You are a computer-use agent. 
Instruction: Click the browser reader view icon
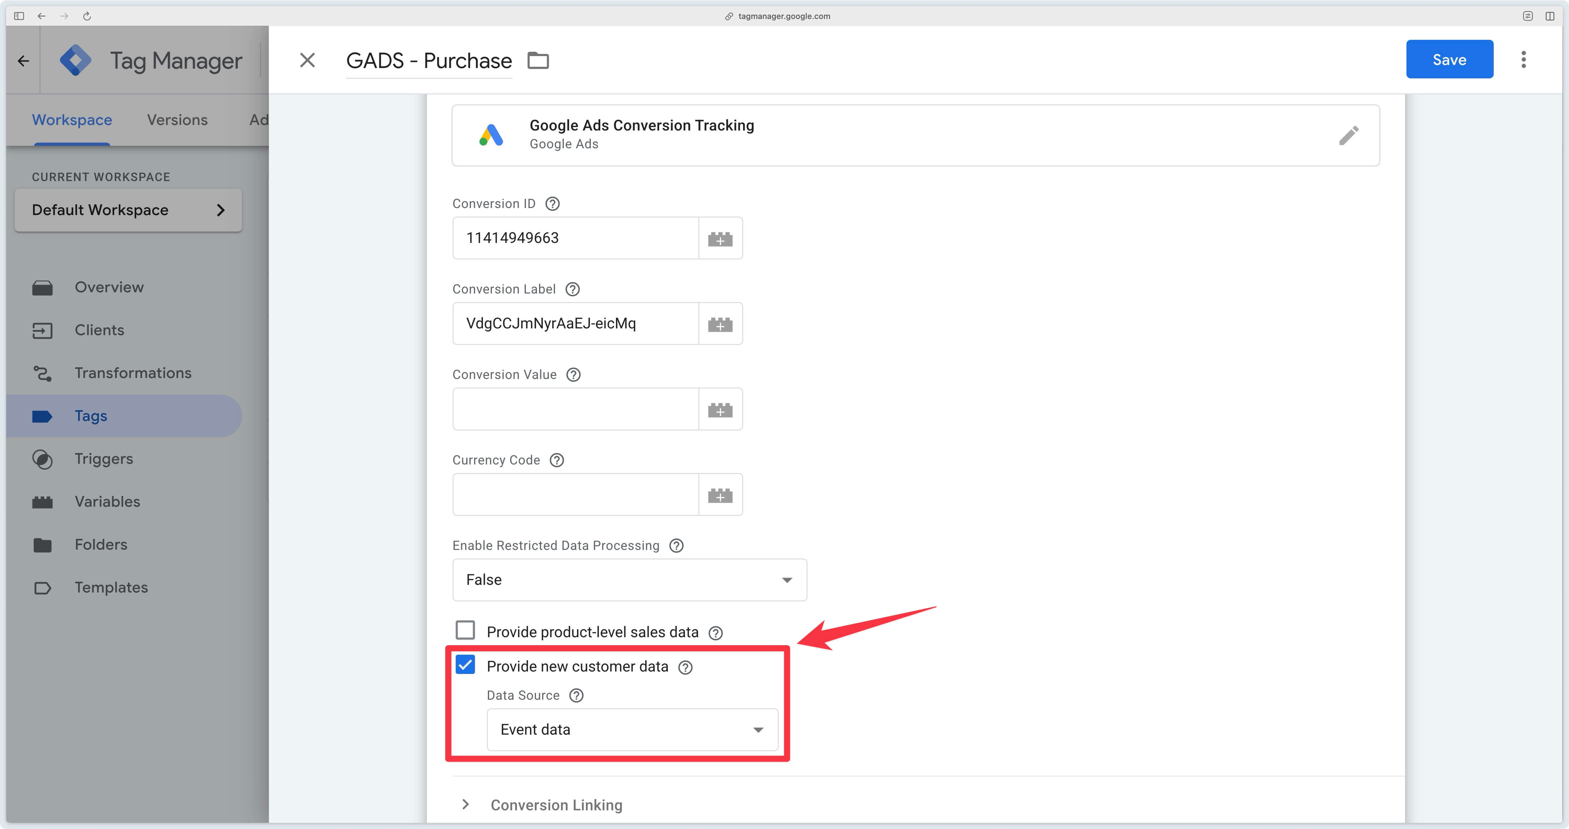coord(1528,16)
